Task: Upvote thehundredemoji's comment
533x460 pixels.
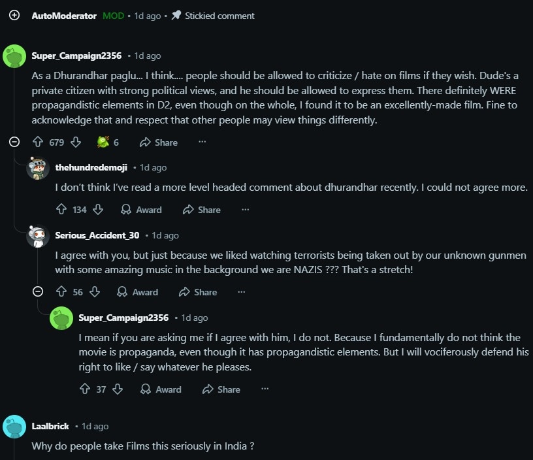Action: click(61, 209)
